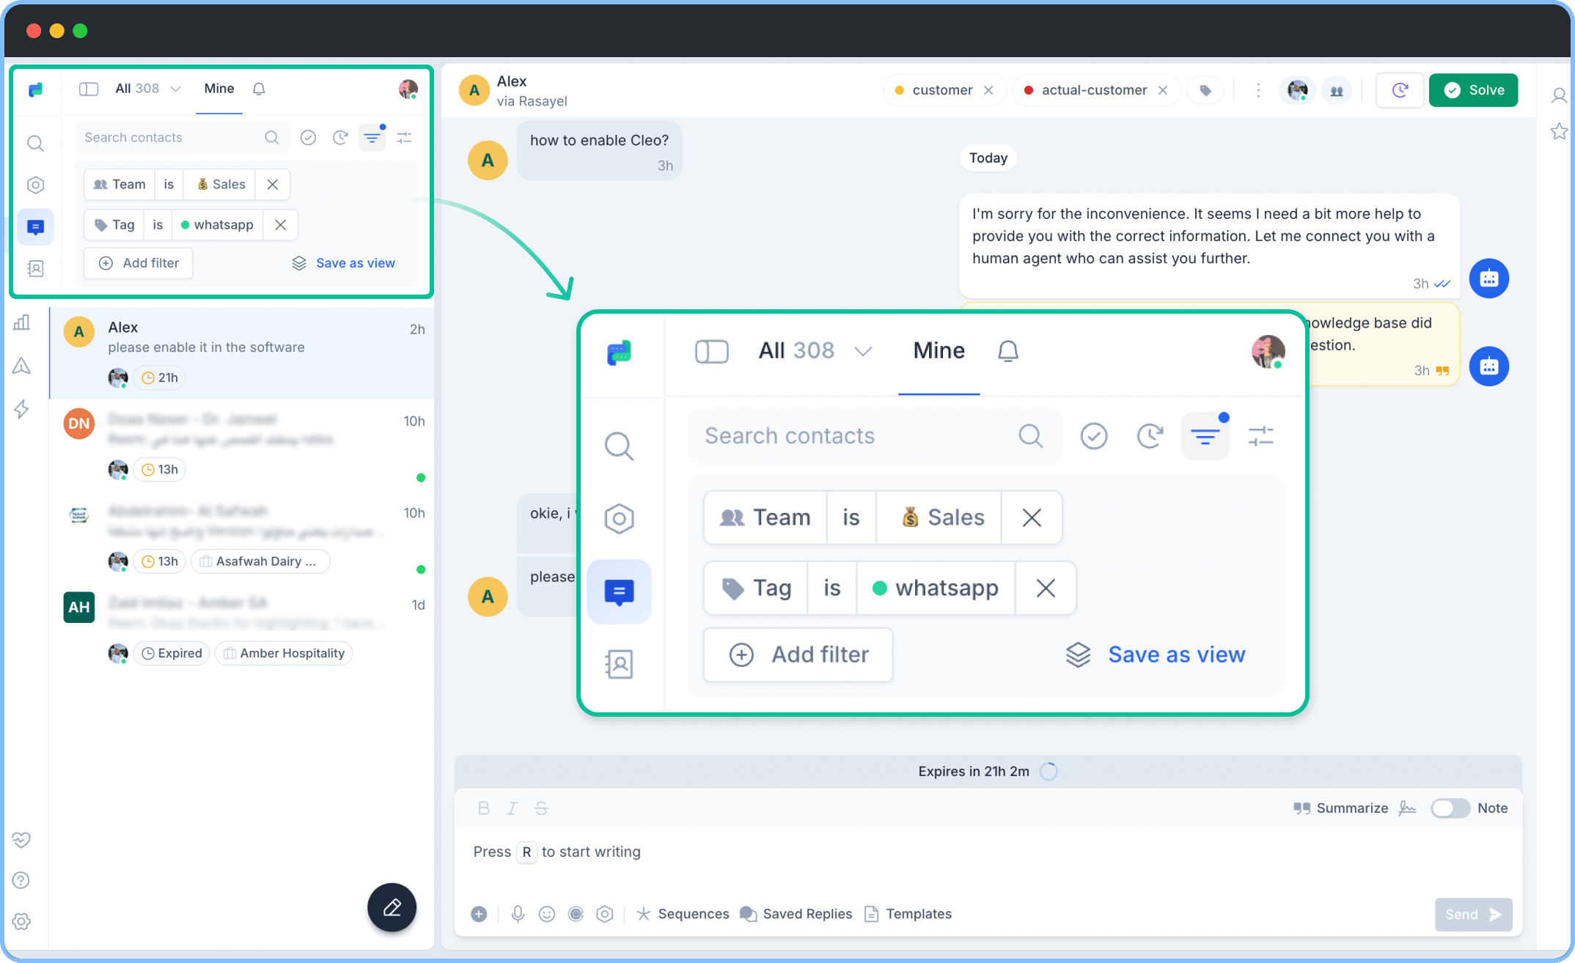The height and width of the screenshot is (963, 1575).
Task: Click Add filter in small panel
Action: click(x=139, y=263)
